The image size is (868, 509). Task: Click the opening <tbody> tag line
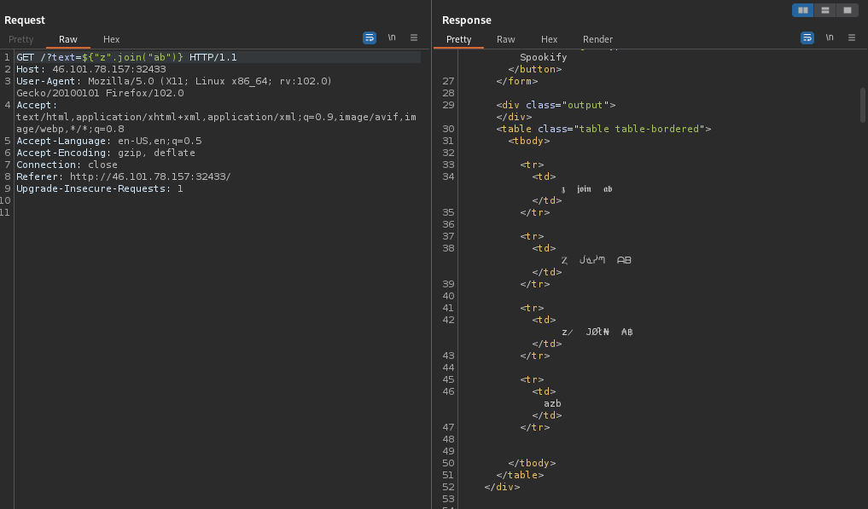point(529,141)
